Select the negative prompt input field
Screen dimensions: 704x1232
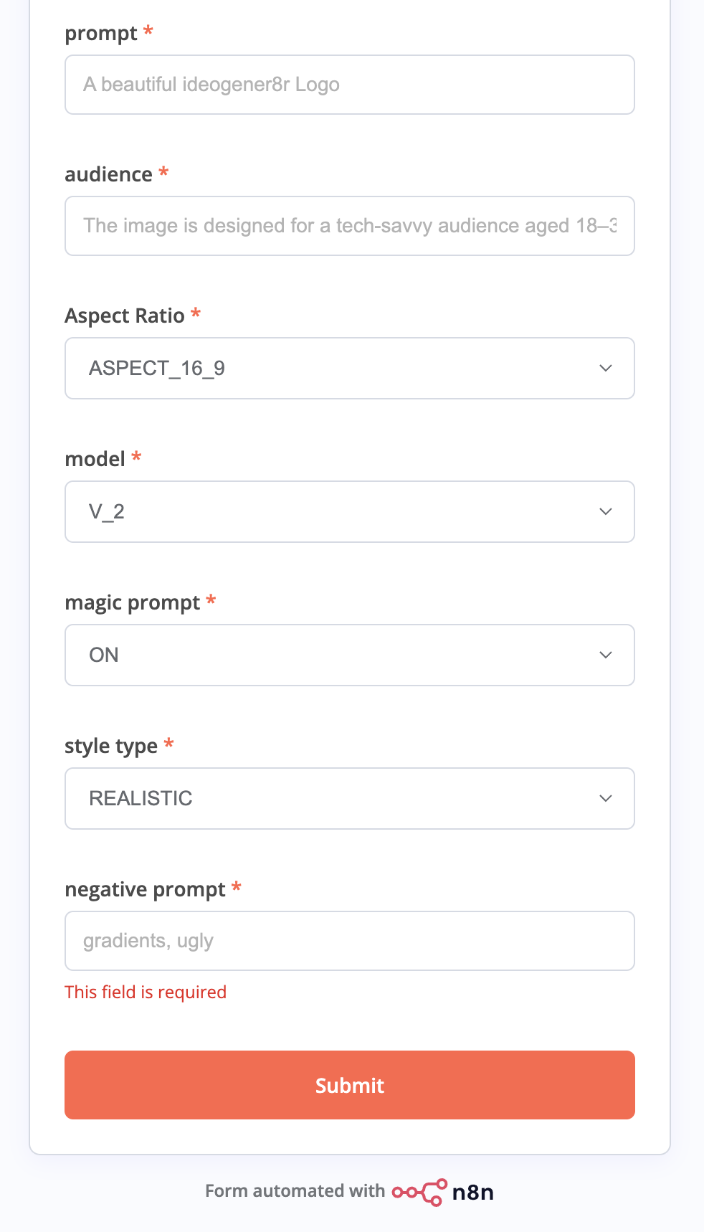(350, 941)
